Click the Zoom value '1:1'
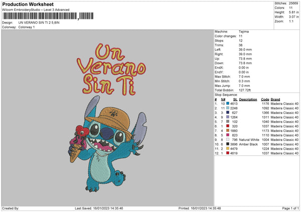Screen dimensions: 301x212 click(x=291, y=21)
